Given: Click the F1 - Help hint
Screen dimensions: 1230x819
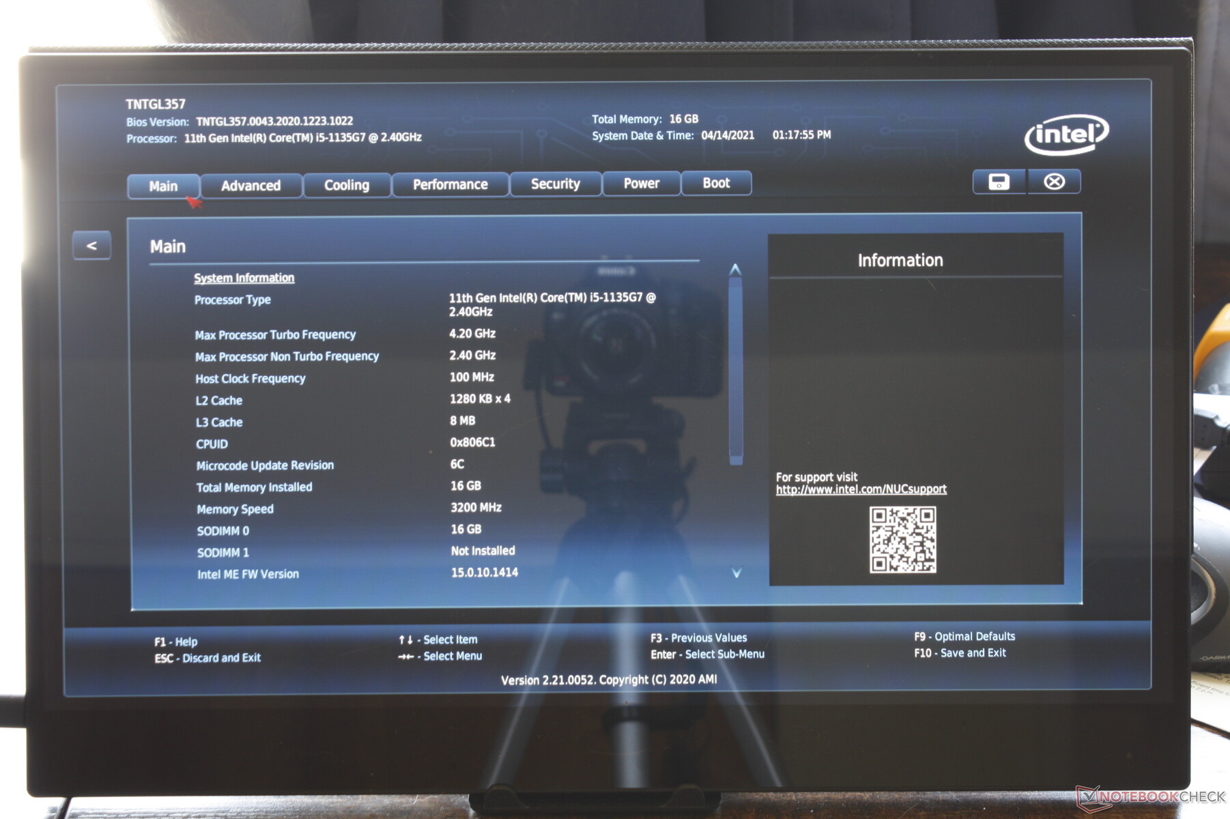Looking at the screenshot, I should pos(175,642).
